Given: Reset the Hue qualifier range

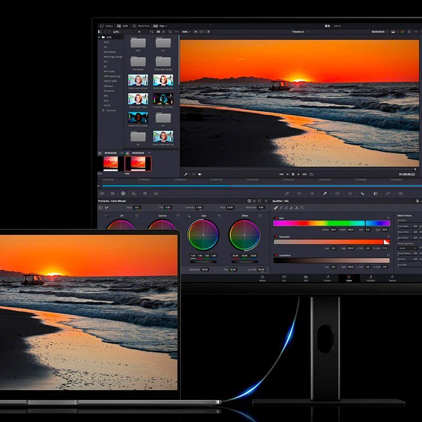Looking at the screenshot, I should click(x=388, y=218).
